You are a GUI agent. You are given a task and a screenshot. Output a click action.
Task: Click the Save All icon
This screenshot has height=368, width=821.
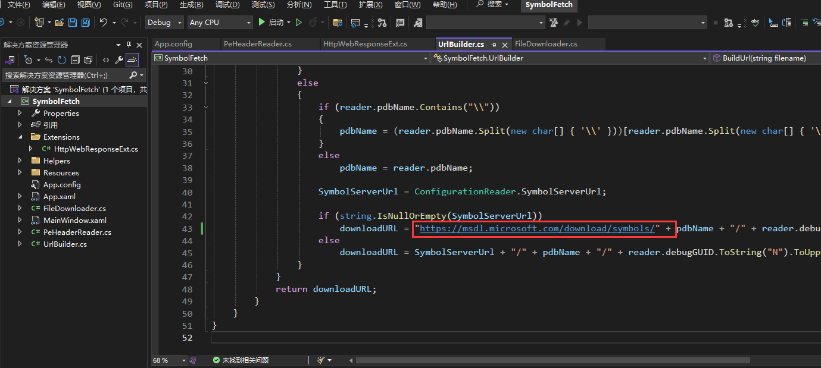(86, 23)
